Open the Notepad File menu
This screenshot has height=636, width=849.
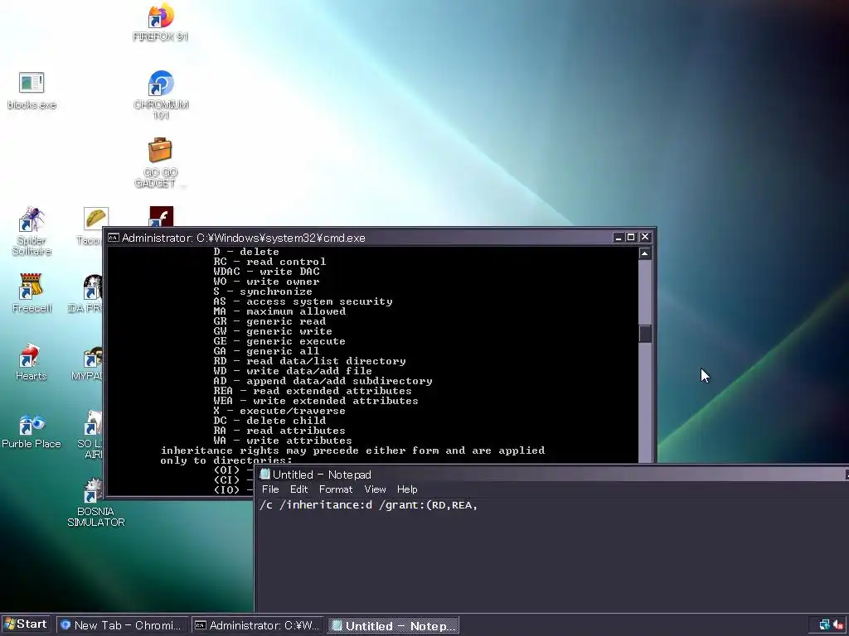click(x=270, y=489)
